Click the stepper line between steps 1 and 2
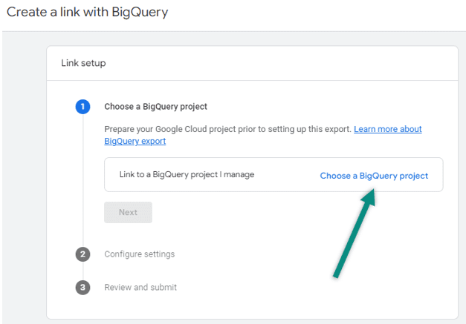Image resolution: width=466 pixels, height=324 pixels. tap(83, 180)
